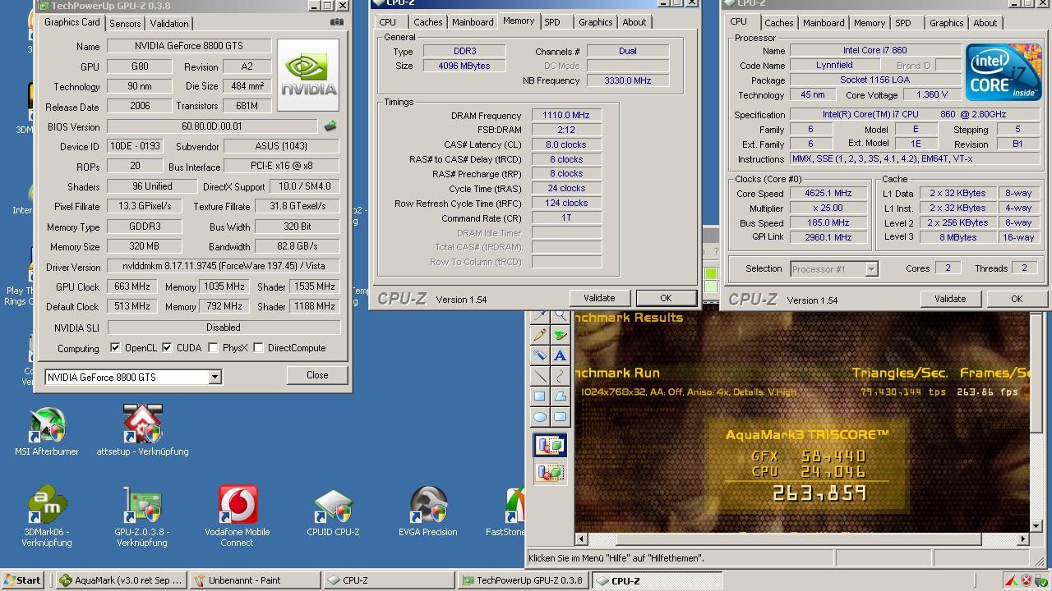Click the Driver Version field in GPU-Z

(x=223, y=267)
